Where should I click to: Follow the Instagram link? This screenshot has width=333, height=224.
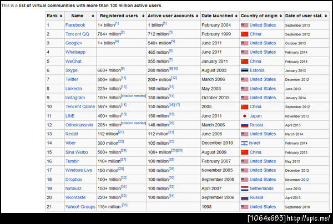[75, 98]
